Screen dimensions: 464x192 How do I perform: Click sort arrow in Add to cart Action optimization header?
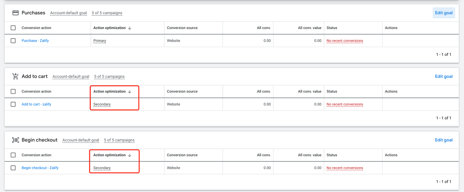click(130, 91)
